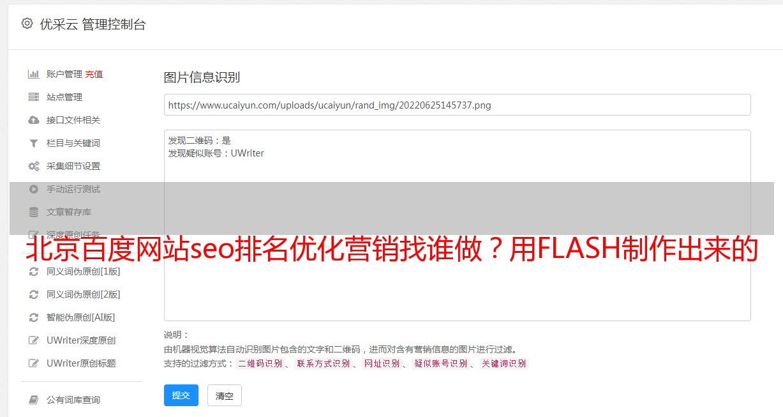The width and height of the screenshot is (783, 417).
Task: Click the 关键词识别 filter tag
Action: 504,363
